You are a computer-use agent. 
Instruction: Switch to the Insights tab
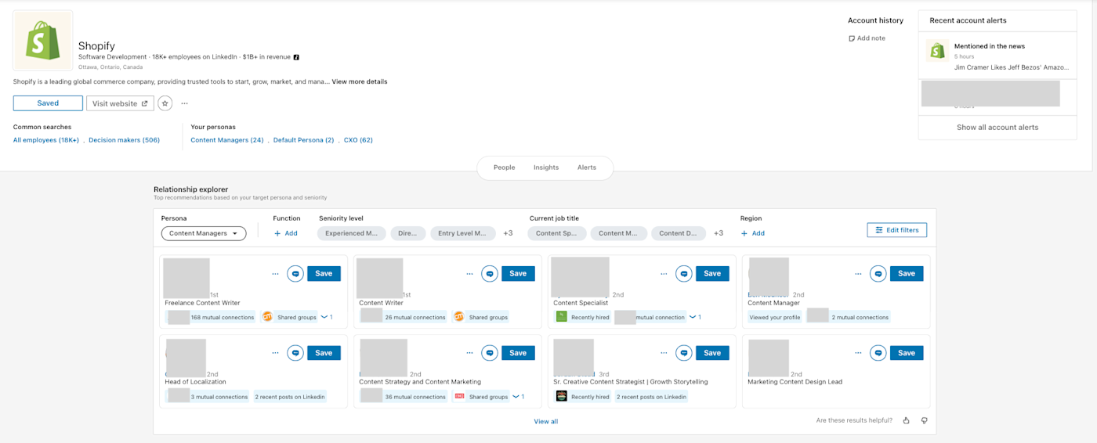(546, 167)
